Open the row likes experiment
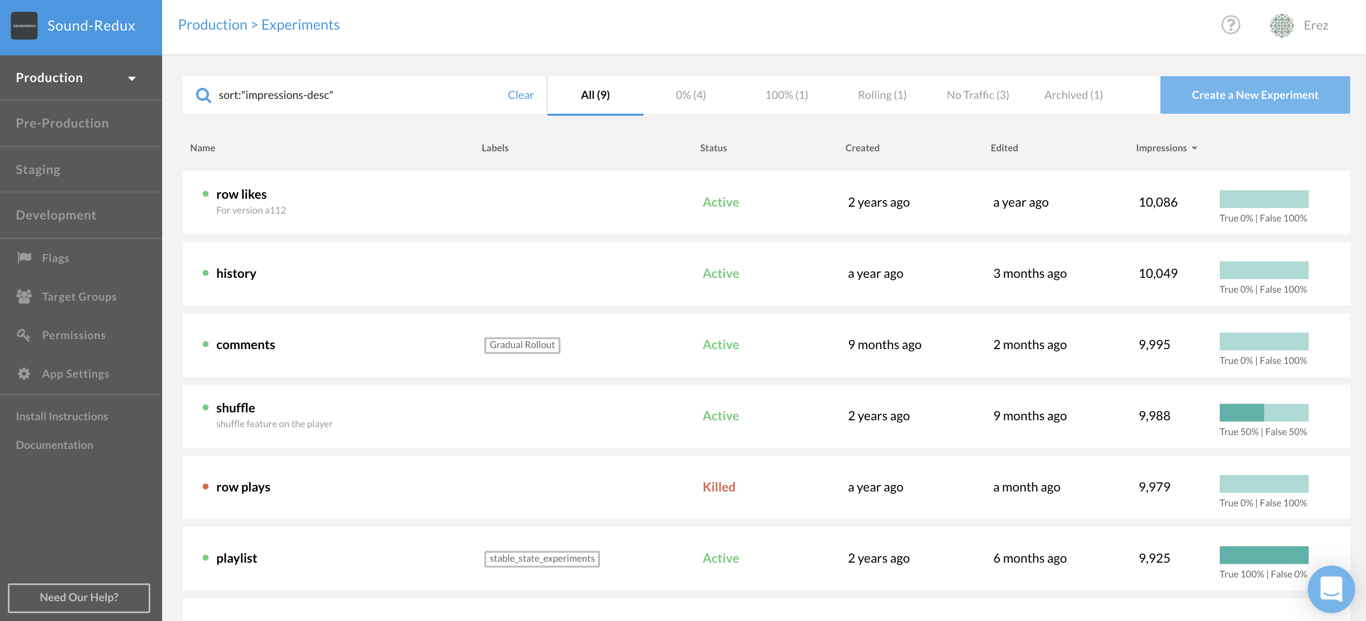 pos(241,194)
